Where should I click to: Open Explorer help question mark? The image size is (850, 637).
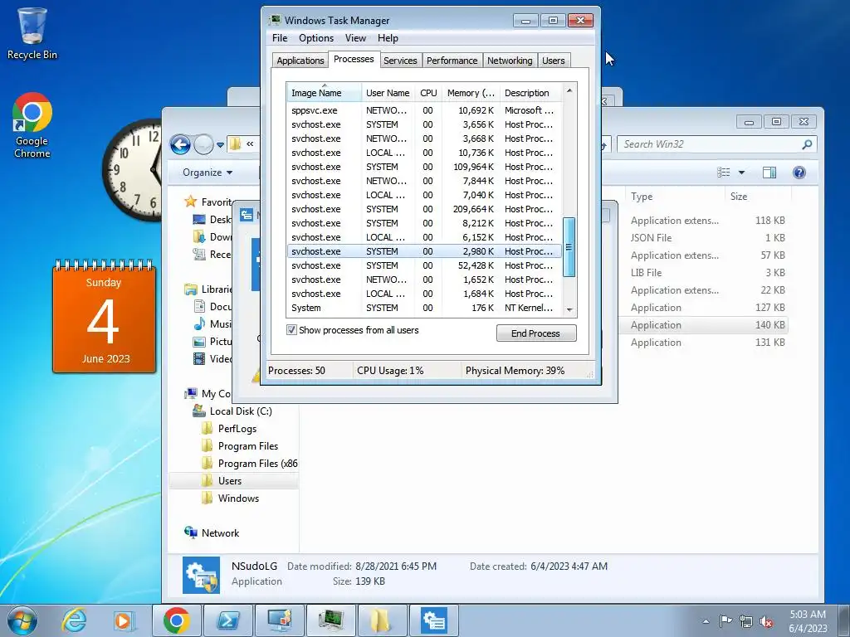[x=799, y=173]
